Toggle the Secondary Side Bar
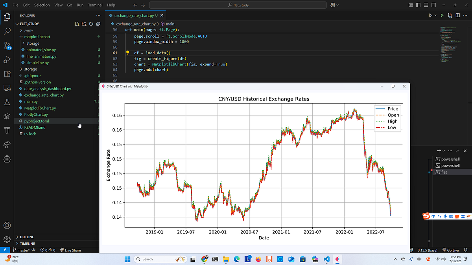This screenshot has height=265, width=472. [433, 4]
